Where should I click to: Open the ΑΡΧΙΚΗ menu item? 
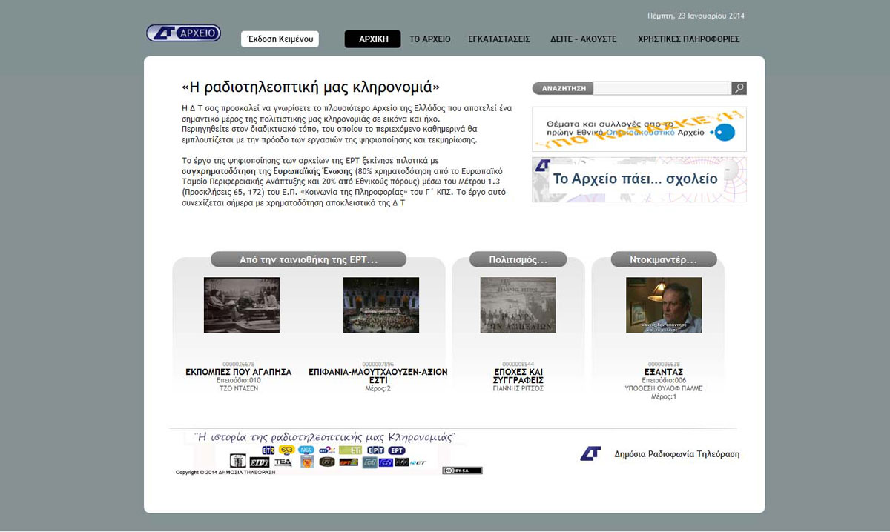372,39
